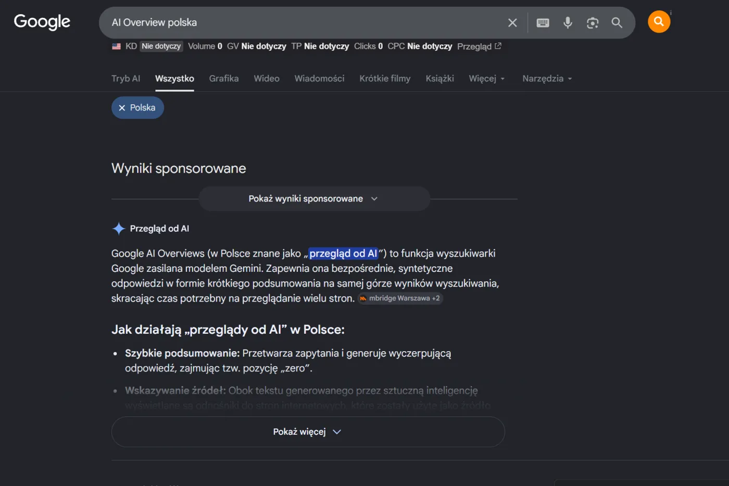Open the on-screen keyboard icon
Screen dimensions: 729x486
[543, 22]
